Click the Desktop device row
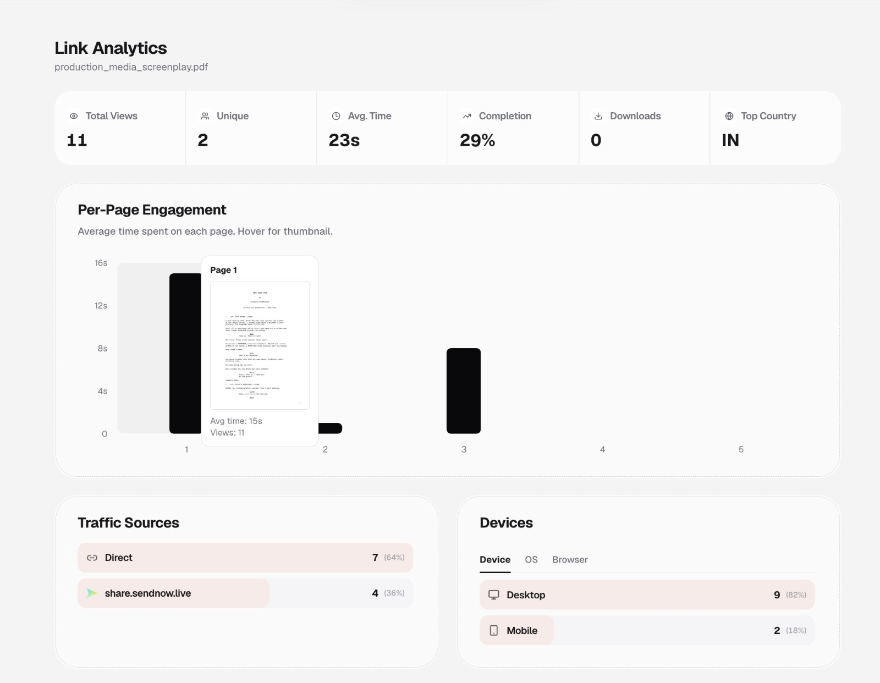Image resolution: width=880 pixels, height=683 pixels. (647, 595)
